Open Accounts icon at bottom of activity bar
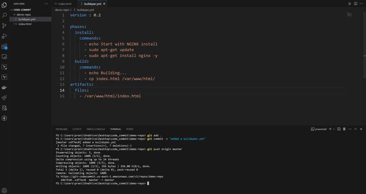 click(4, 191)
